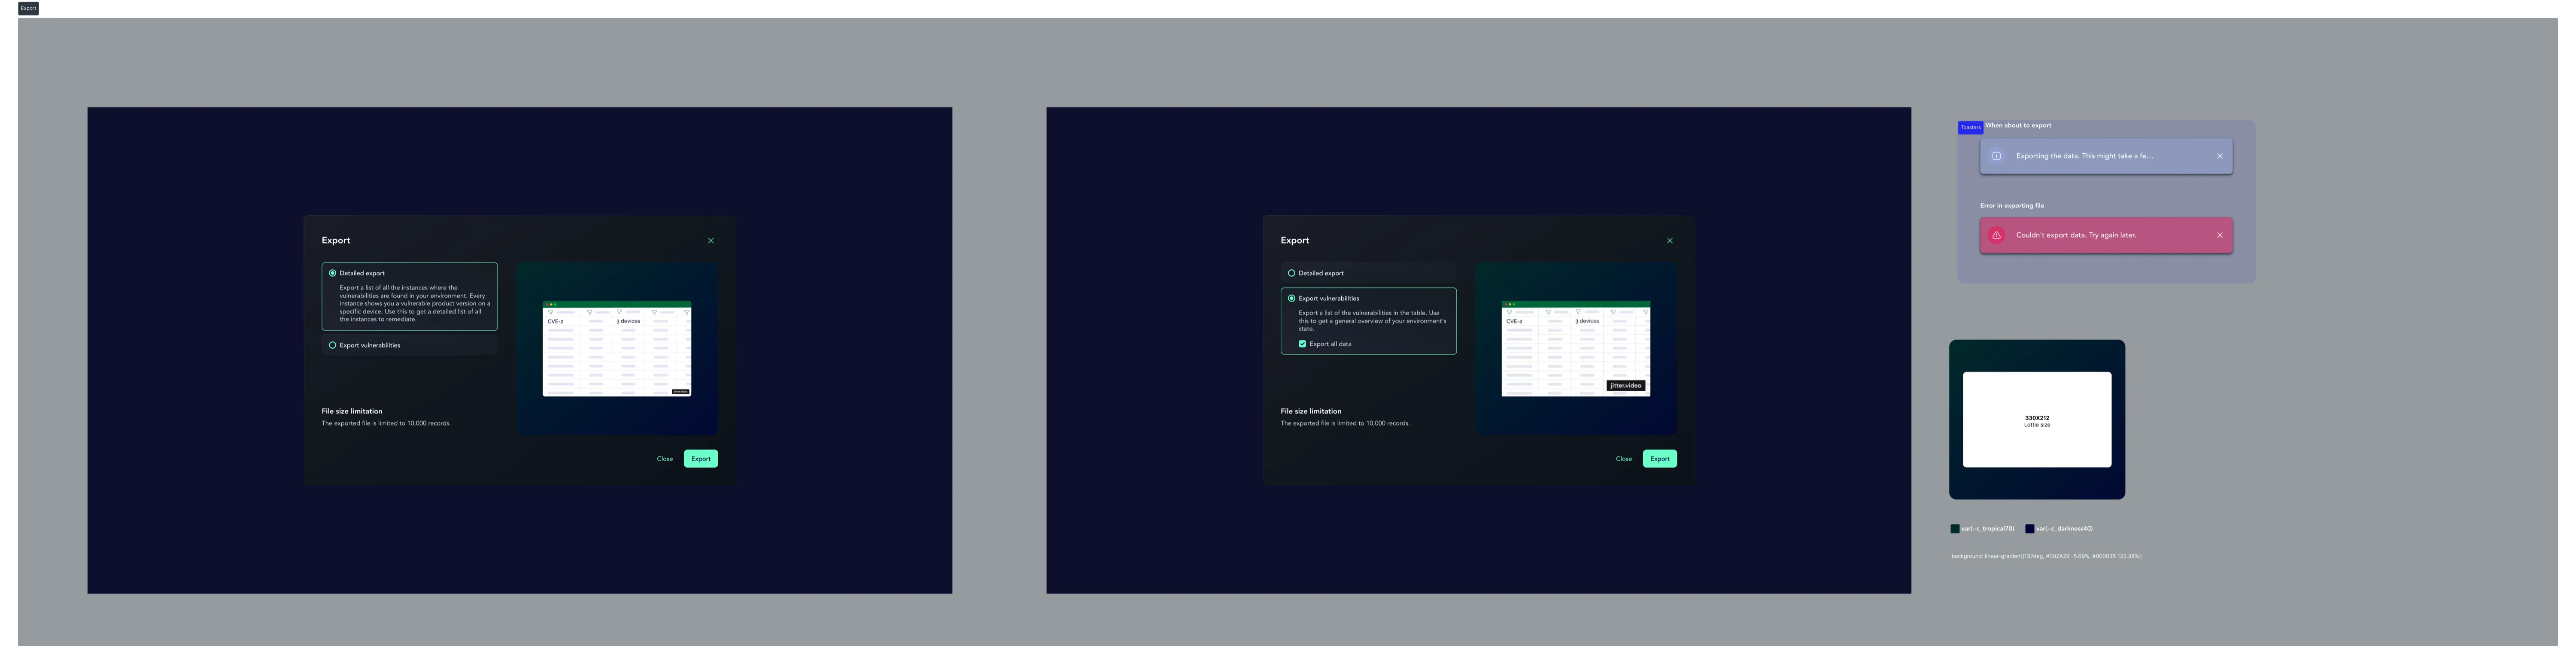
Task: Click the Export title in left dialog
Action: point(336,241)
